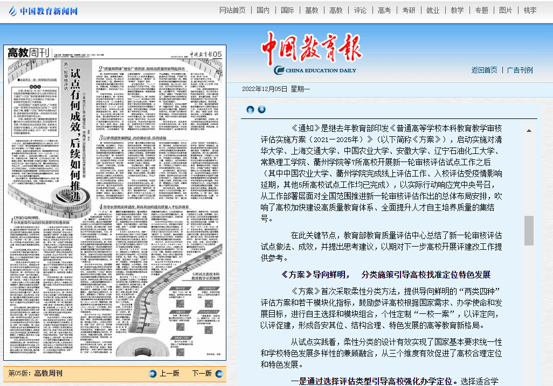Click the 广告刊例 link

[x=520, y=70]
